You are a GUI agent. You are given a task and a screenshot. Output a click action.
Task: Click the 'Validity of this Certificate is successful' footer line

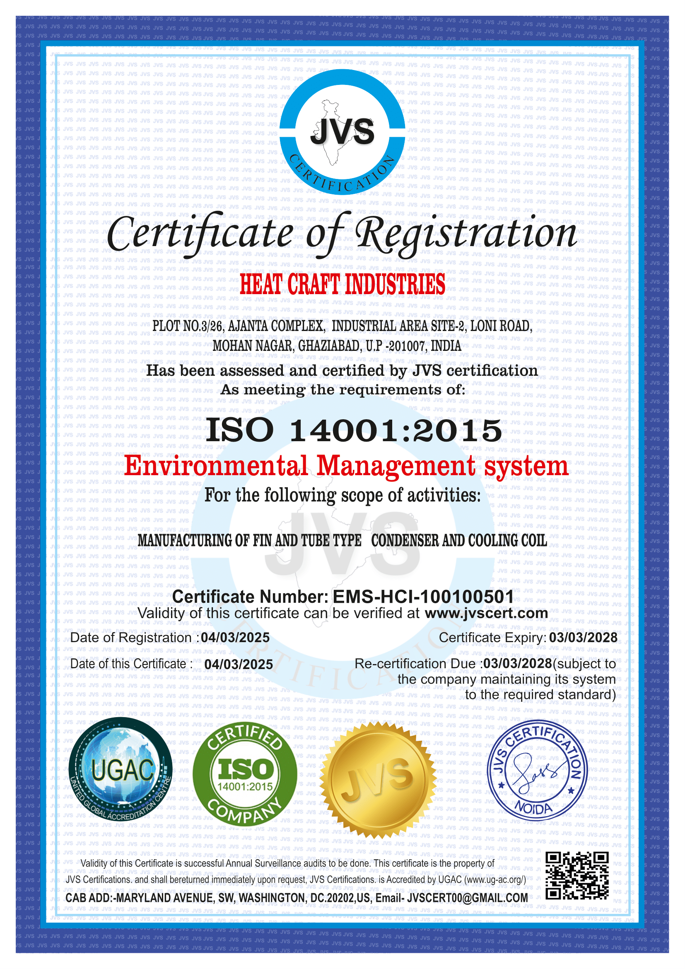point(287,863)
